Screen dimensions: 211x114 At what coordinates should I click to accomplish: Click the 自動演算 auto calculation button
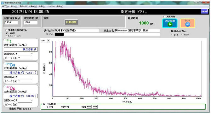point(71,22)
